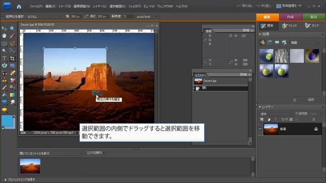This screenshot has width=326, height=183.
Task: Select the Paint Bucket tool
Action: coord(4,95)
